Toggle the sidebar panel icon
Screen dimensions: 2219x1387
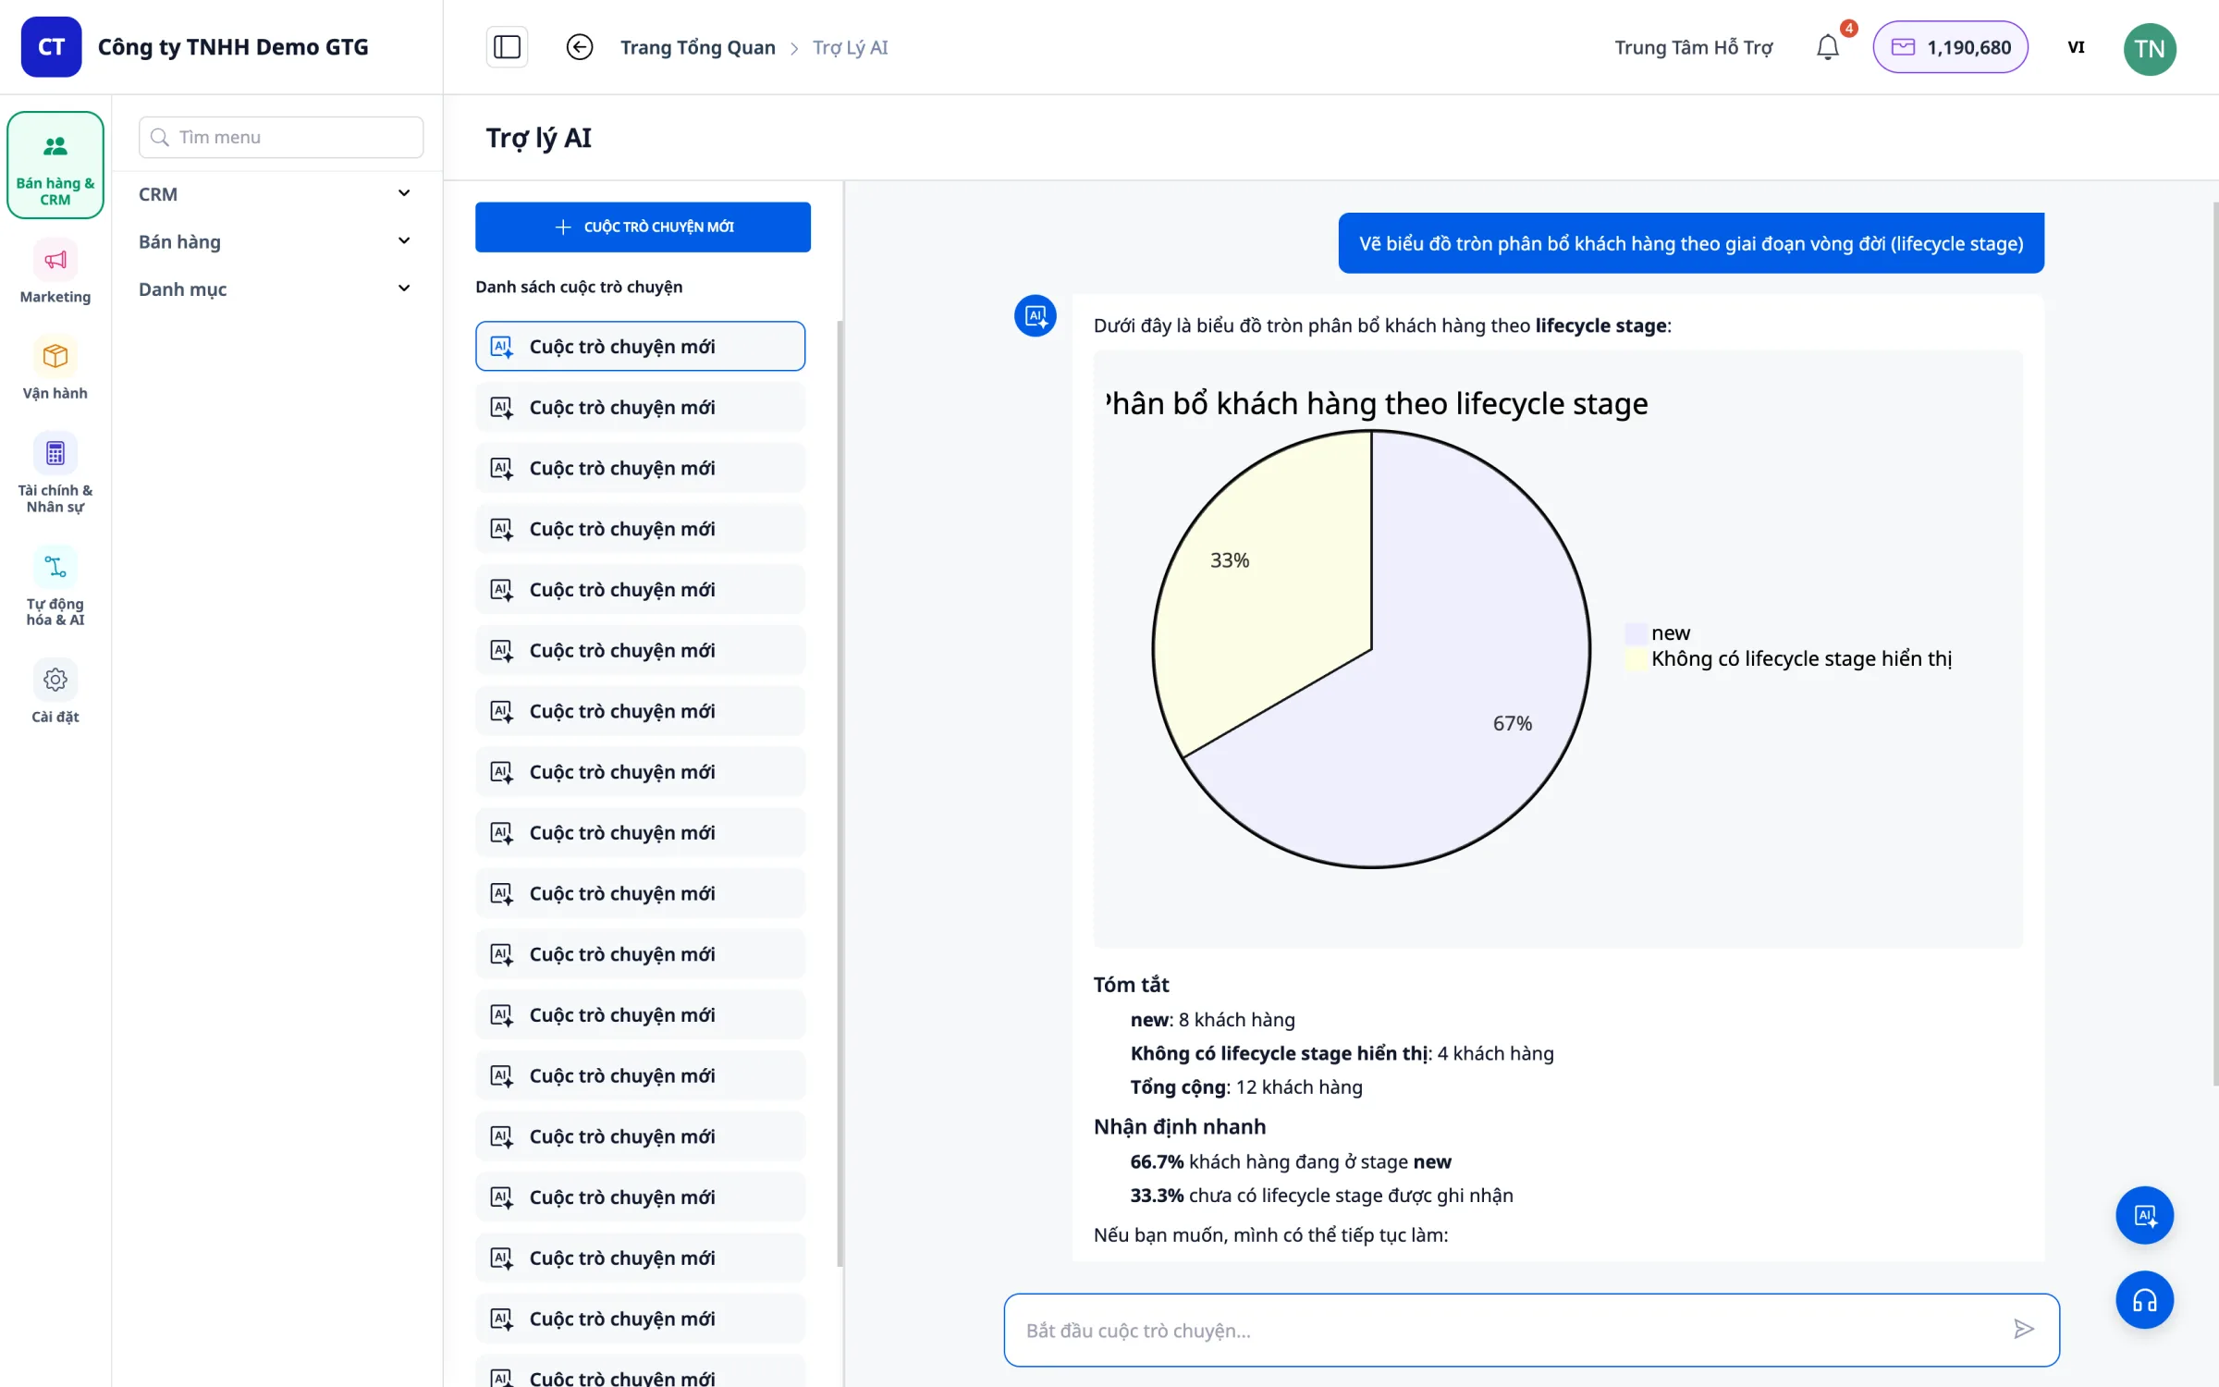coord(507,47)
